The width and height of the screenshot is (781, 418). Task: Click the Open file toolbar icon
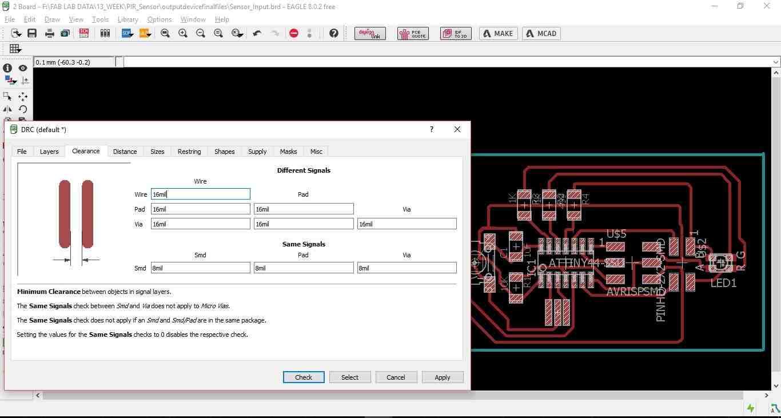click(15, 34)
